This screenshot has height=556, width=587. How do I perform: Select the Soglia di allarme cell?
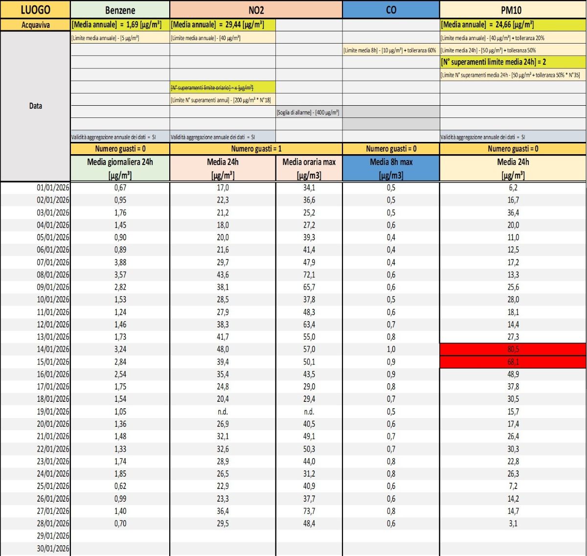[x=309, y=113]
